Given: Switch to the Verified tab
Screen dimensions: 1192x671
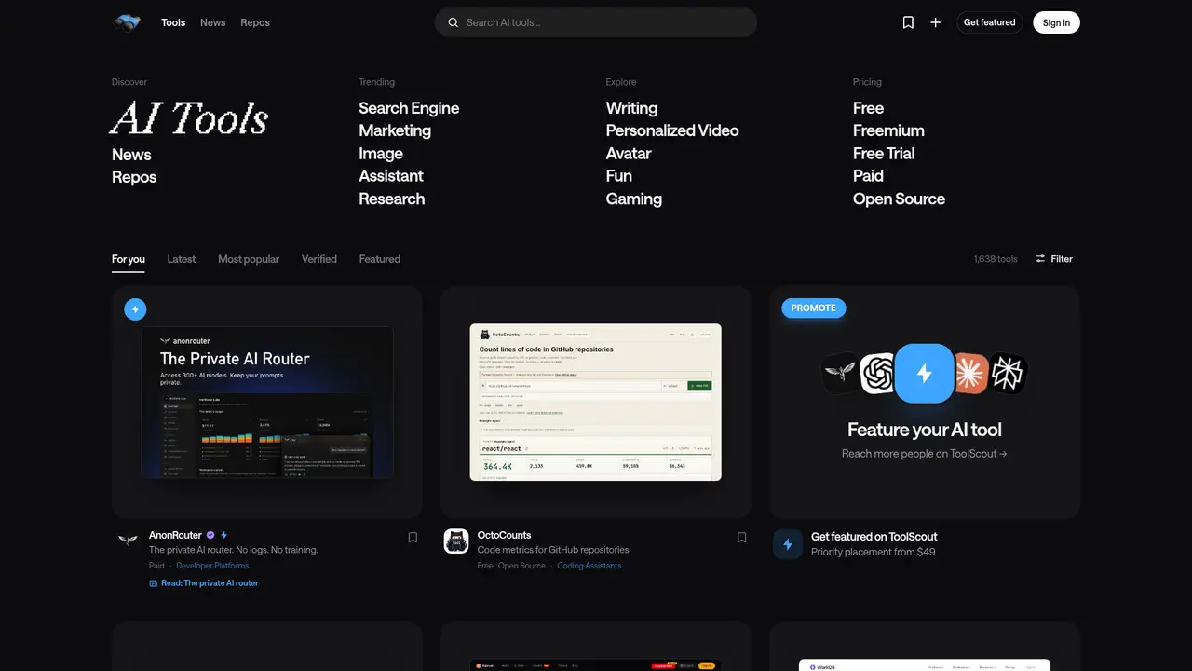Looking at the screenshot, I should tap(319, 259).
